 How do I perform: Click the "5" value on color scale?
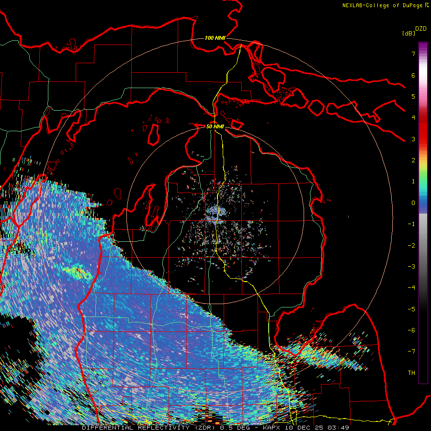pyautogui.click(x=413, y=96)
